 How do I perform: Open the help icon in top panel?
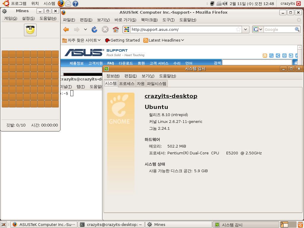pos(75,4)
